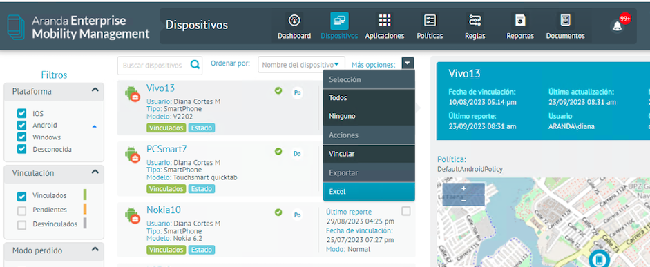This screenshot has width=650, height=267.
Task: Check the Pendientes filter
Action: (21, 211)
